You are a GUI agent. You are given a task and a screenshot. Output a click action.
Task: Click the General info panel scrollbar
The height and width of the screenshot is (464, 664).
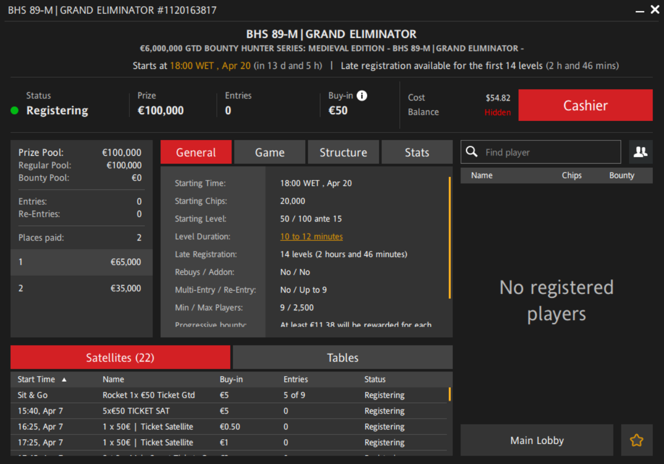(449, 238)
